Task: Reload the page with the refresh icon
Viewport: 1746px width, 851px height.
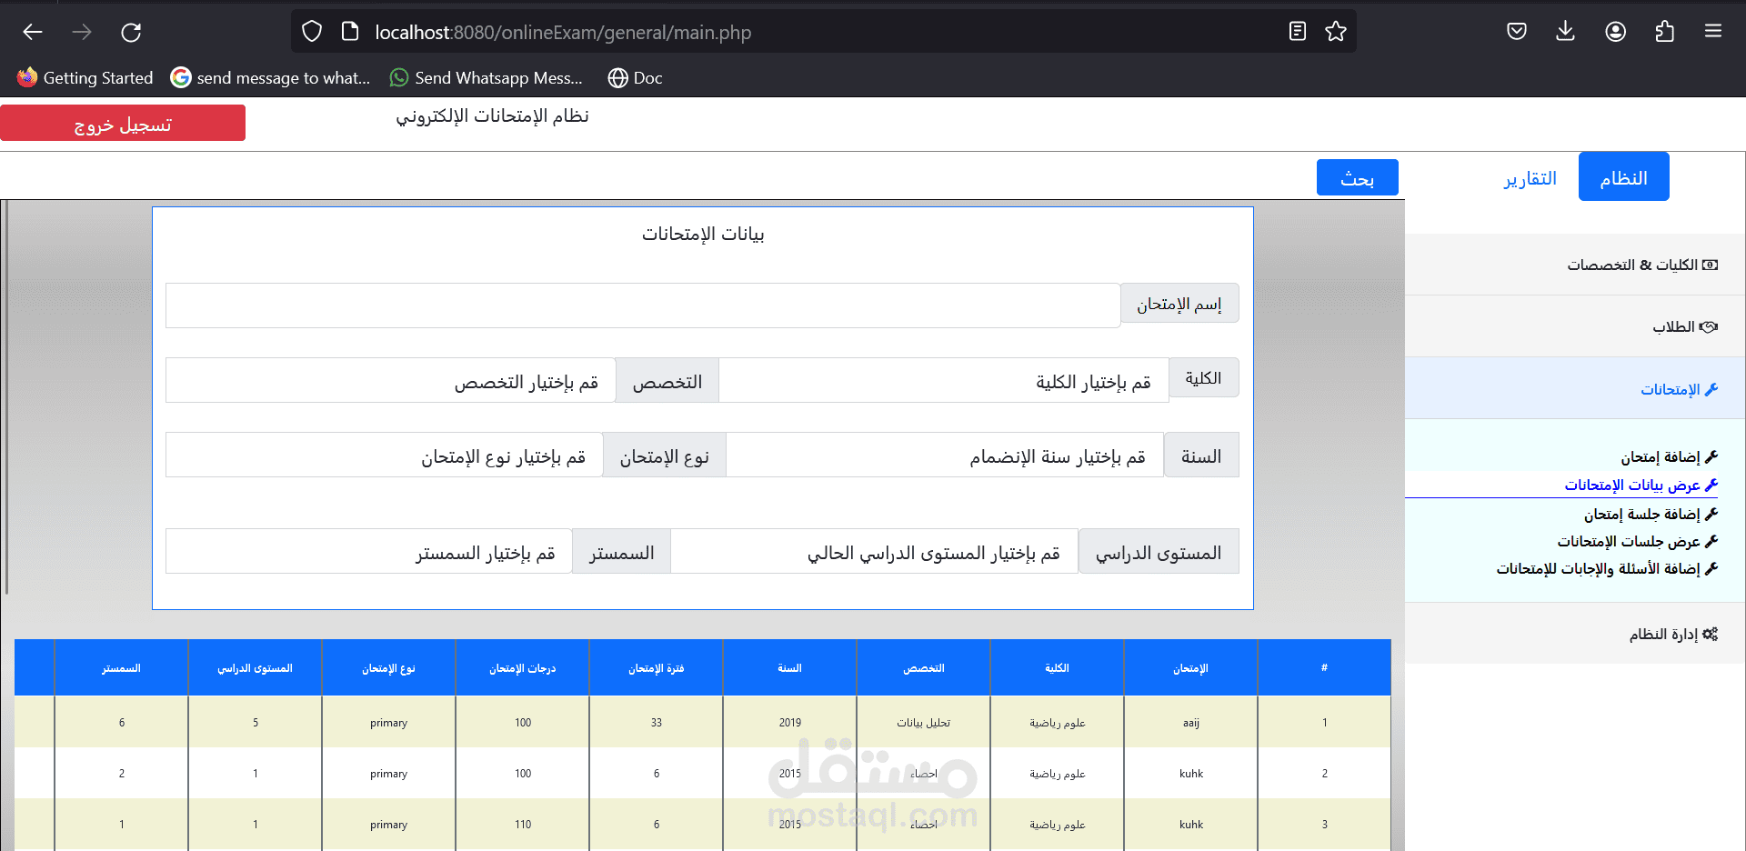Action: pos(131,33)
